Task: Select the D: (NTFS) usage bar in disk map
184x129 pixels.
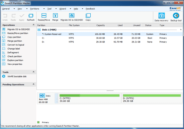Action: pos(152,95)
